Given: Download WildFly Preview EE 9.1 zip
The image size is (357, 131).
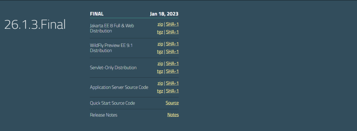Looking at the screenshot, I should 160,44.
